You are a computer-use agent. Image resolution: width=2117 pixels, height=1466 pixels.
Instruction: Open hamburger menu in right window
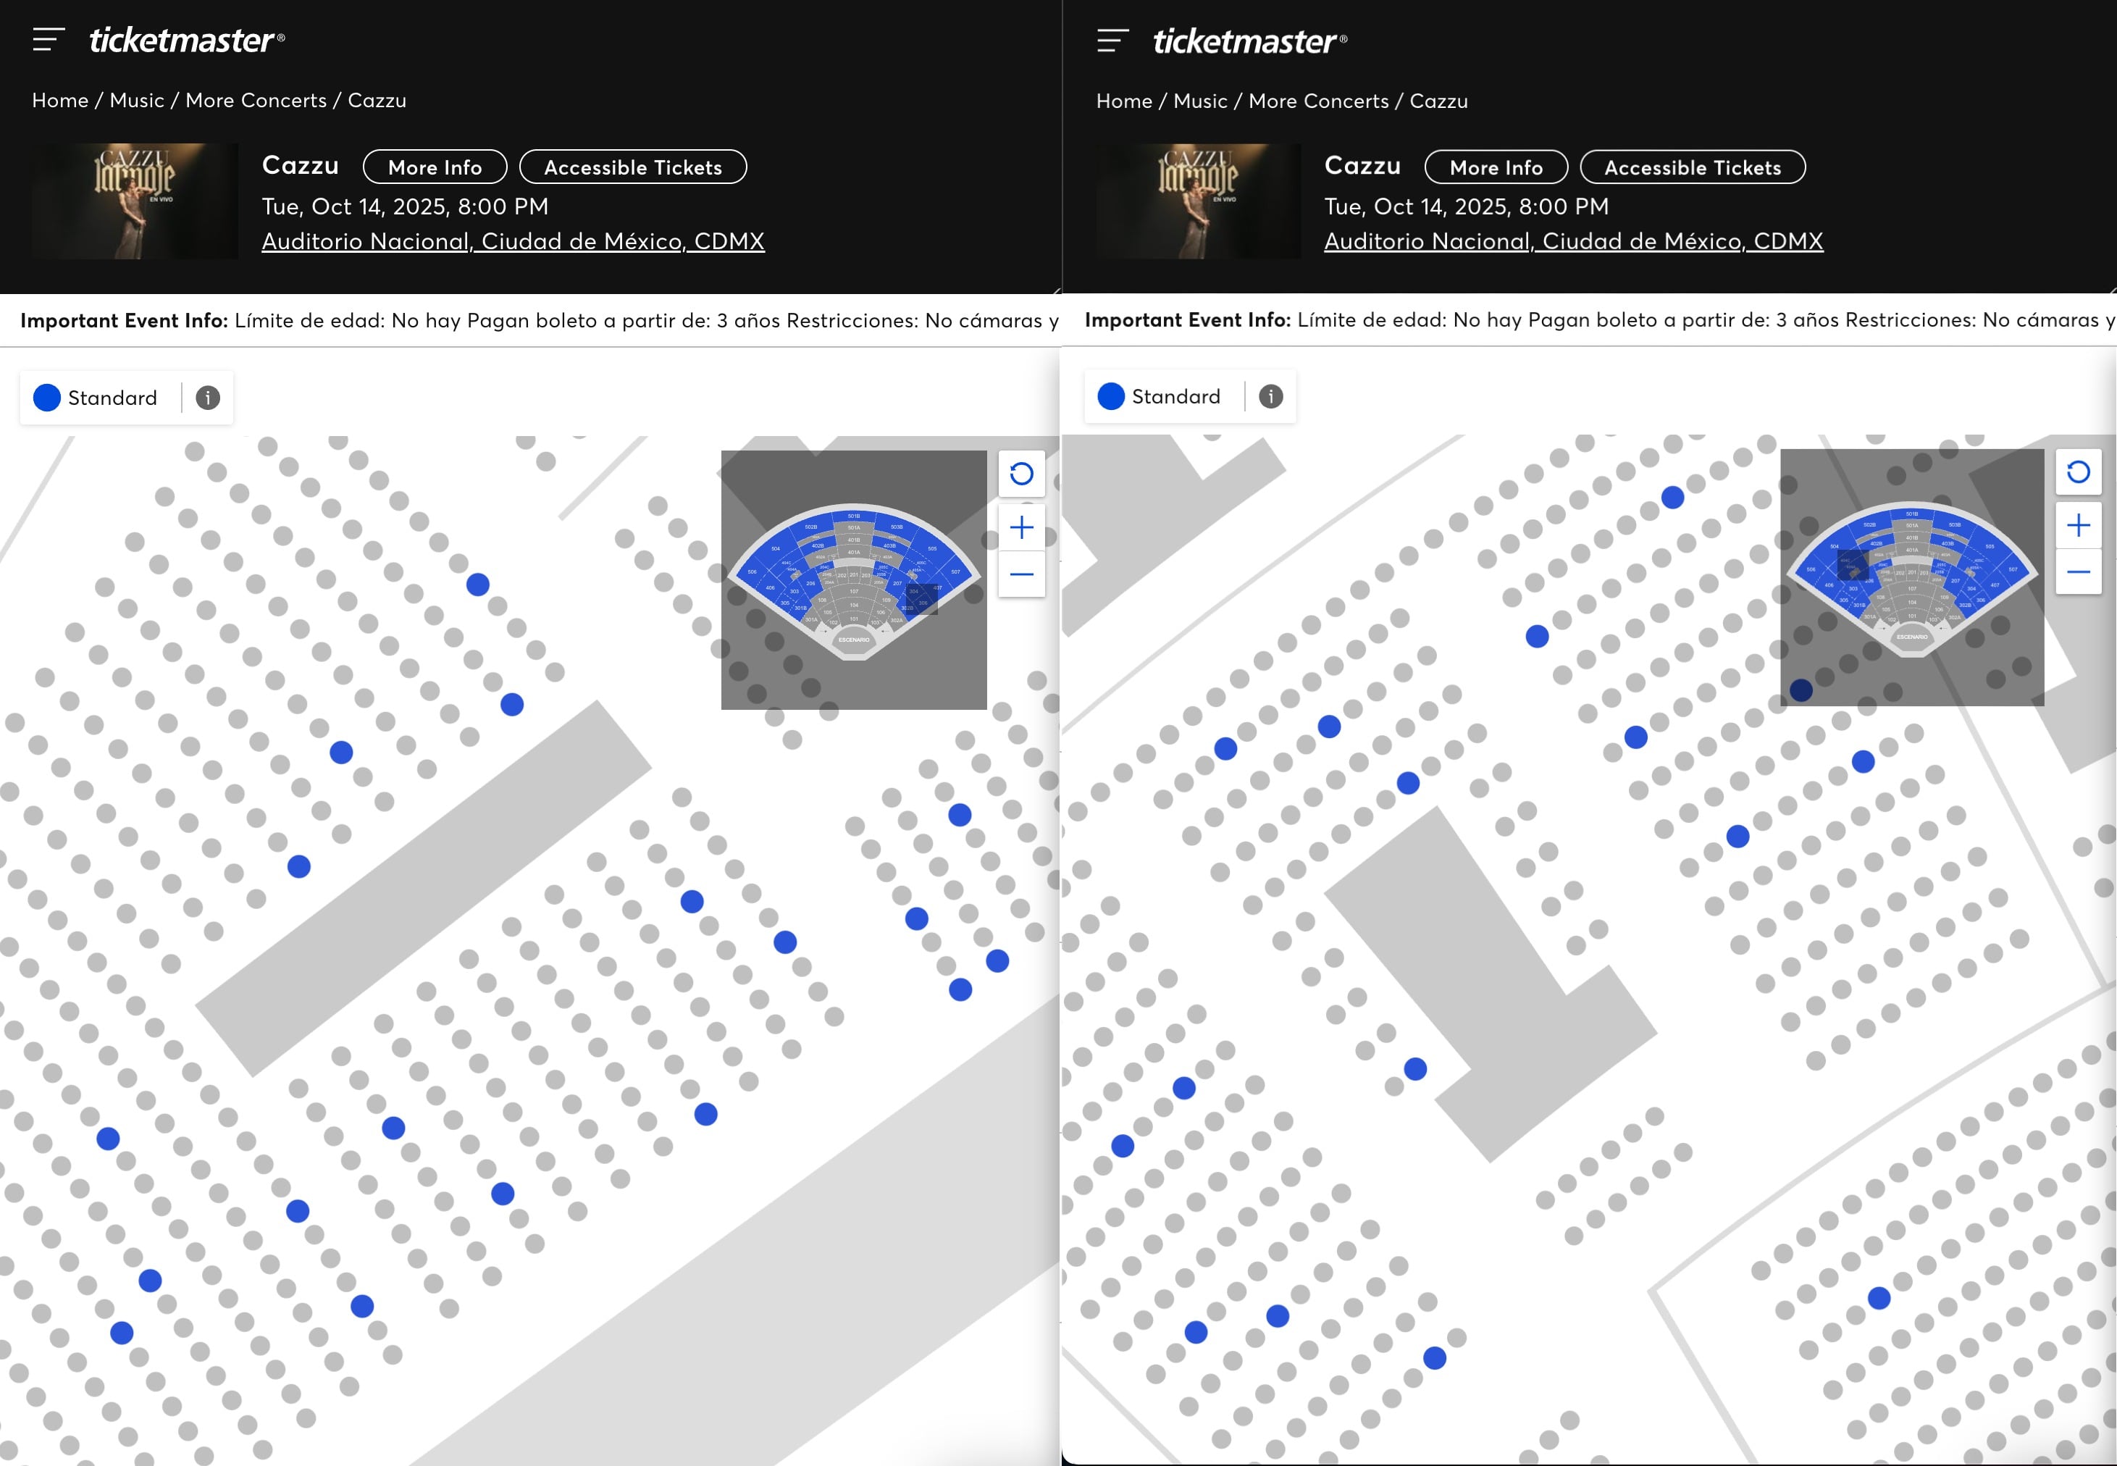click(1112, 41)
